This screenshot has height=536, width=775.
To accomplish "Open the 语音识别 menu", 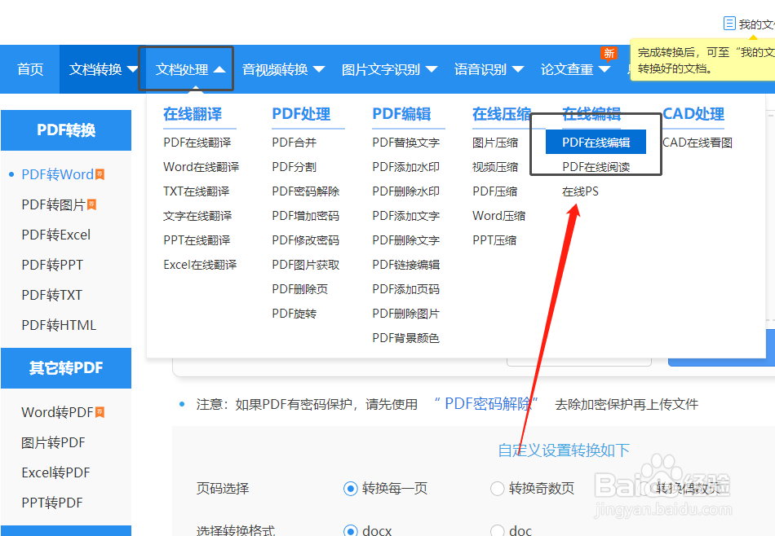I will pos(489,69).
